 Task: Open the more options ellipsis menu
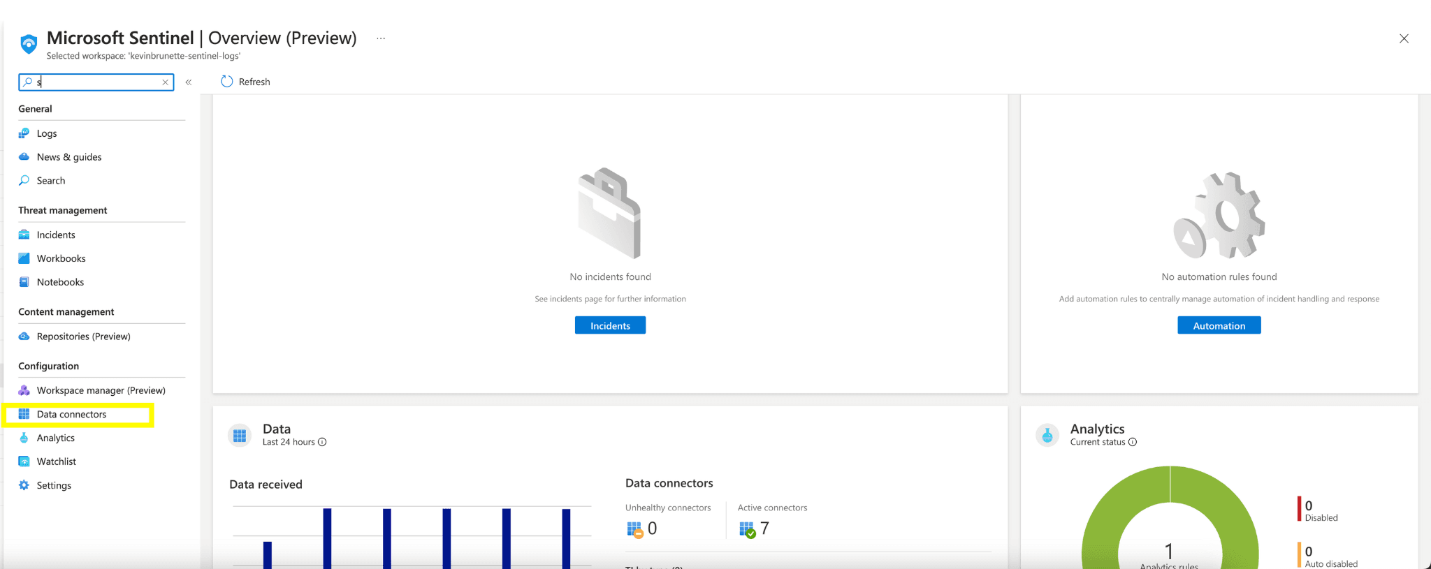[381, 38]
